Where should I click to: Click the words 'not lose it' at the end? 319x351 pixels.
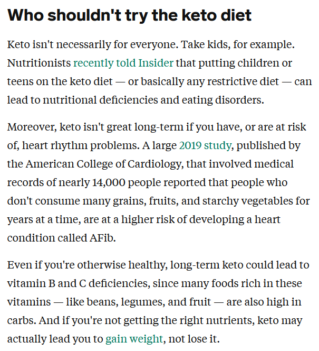point(192,339)
